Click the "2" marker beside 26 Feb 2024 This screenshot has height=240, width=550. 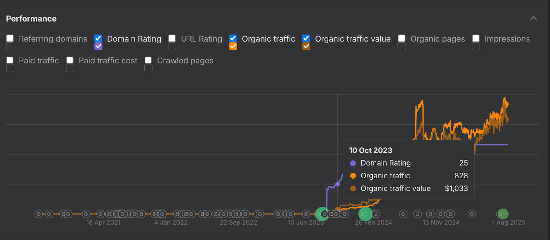376,214
